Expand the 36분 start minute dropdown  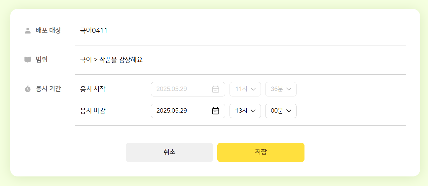point(281,89)
